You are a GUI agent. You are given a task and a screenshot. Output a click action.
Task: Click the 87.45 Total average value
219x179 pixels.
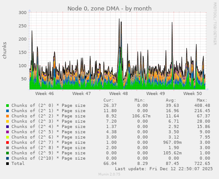172,164
